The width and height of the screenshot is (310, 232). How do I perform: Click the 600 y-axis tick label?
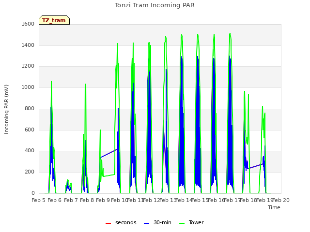pyautogui.click(x=30, y=130)
